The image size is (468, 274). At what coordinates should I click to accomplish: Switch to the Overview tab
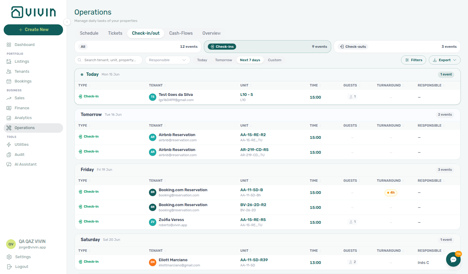pos(211,33)
